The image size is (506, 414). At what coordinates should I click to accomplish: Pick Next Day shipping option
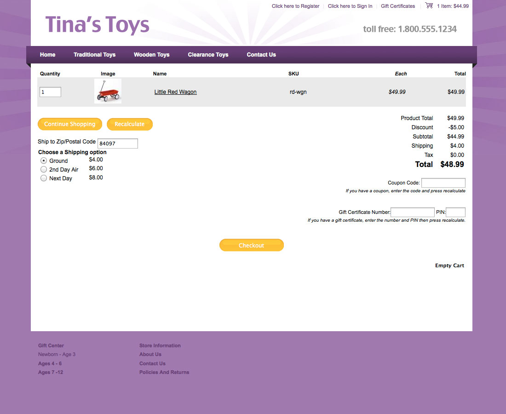click(x=44, y=178)
